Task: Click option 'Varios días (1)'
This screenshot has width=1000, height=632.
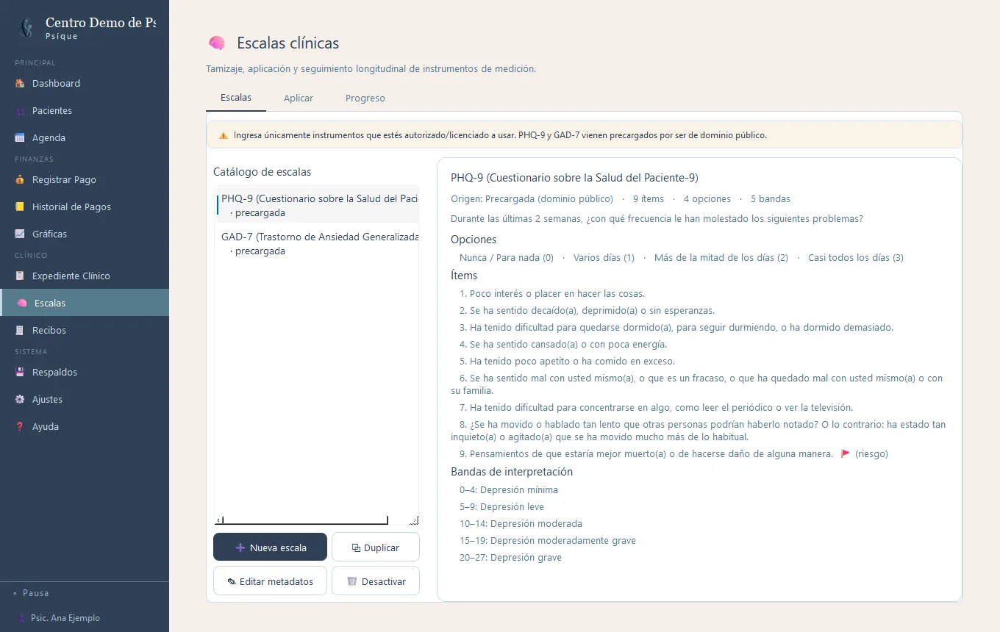Action: [x=604, y=258]
